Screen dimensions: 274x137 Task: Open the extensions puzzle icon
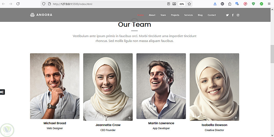(230, 4)
